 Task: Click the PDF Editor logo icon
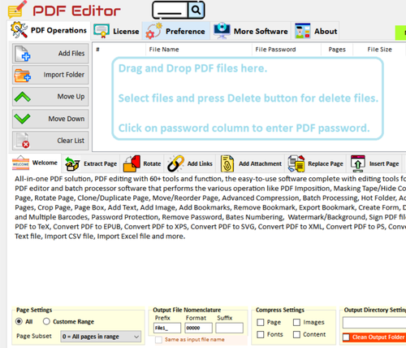(x=17, y=10)
